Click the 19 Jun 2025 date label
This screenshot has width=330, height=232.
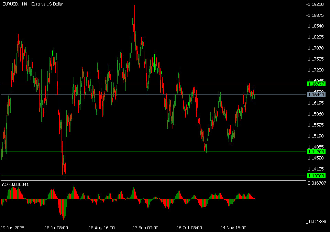13,228
